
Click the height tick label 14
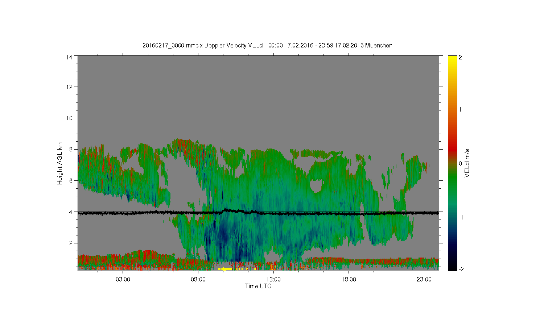[x=69, y=57]
